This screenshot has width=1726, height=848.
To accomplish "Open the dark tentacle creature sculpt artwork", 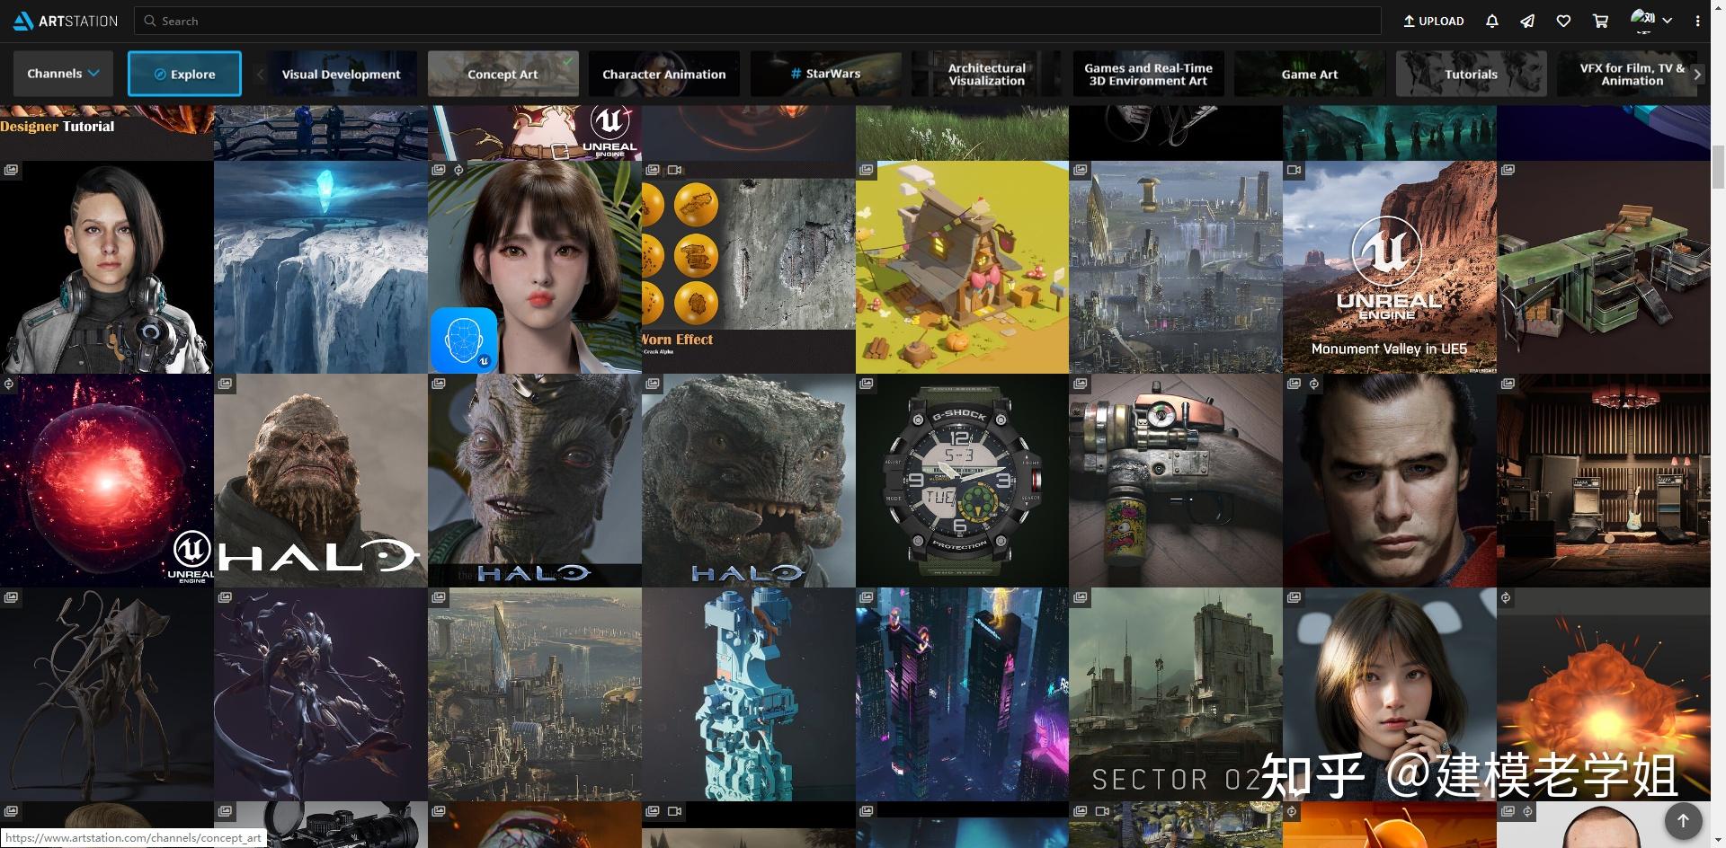I will click(106, 694).
